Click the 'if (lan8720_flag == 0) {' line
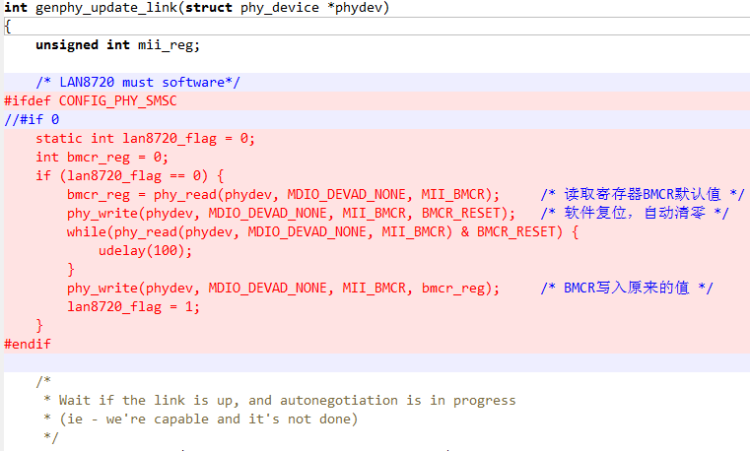Screen dimensions: 750x451 pyautogui.click(x=130, y=176)
